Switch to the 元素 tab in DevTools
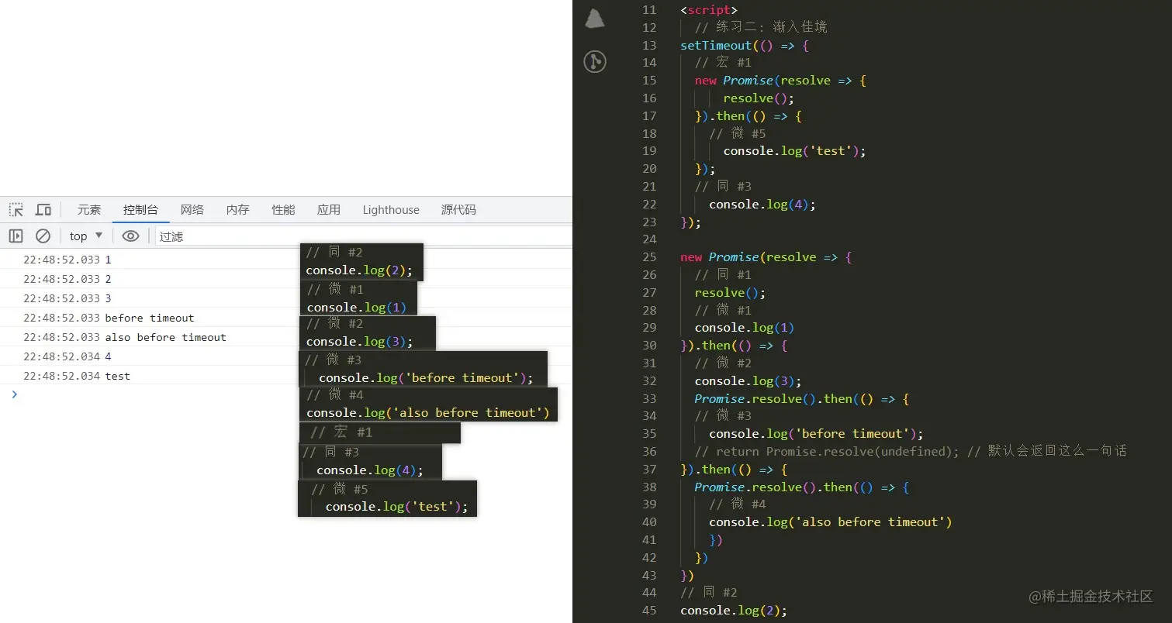1172x623 pixels. coord(89,210)
